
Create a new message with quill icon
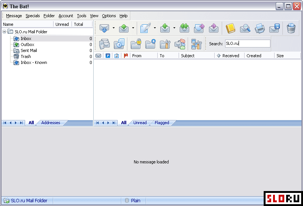click(x=146, y=28)
